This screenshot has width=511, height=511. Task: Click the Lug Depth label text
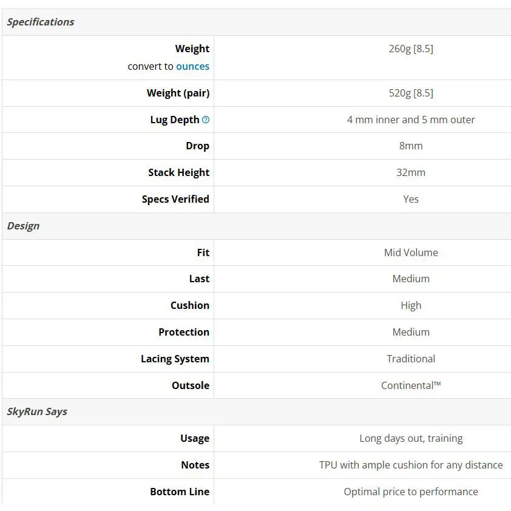(174, 120)
